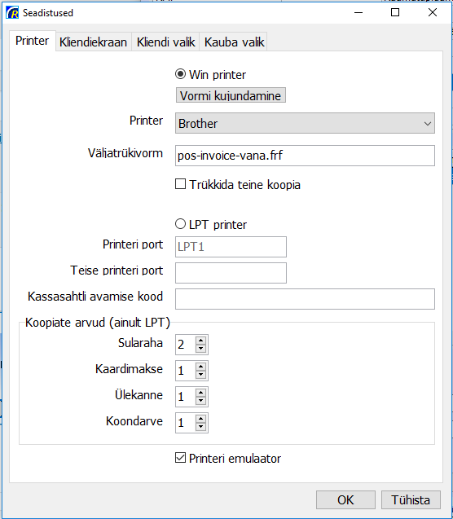The width and height of the screenshot is (453, 519).
Task: Open the Kliendi valik tab
Action: click(165, 42)
